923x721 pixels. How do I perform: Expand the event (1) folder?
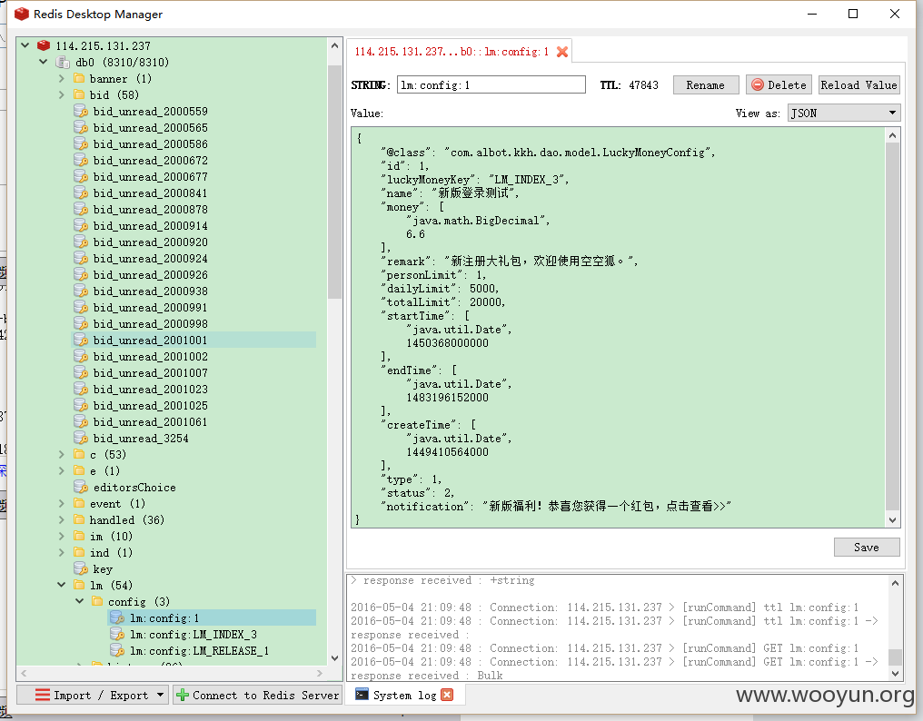[62, 503]
